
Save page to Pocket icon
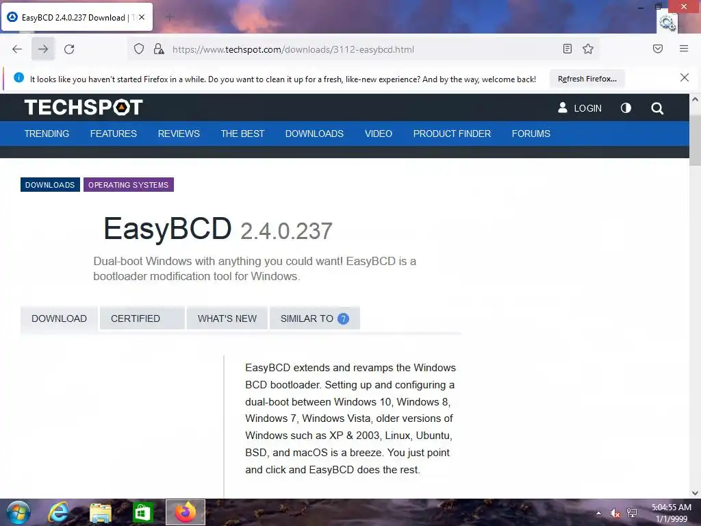[x=658, y=49]
